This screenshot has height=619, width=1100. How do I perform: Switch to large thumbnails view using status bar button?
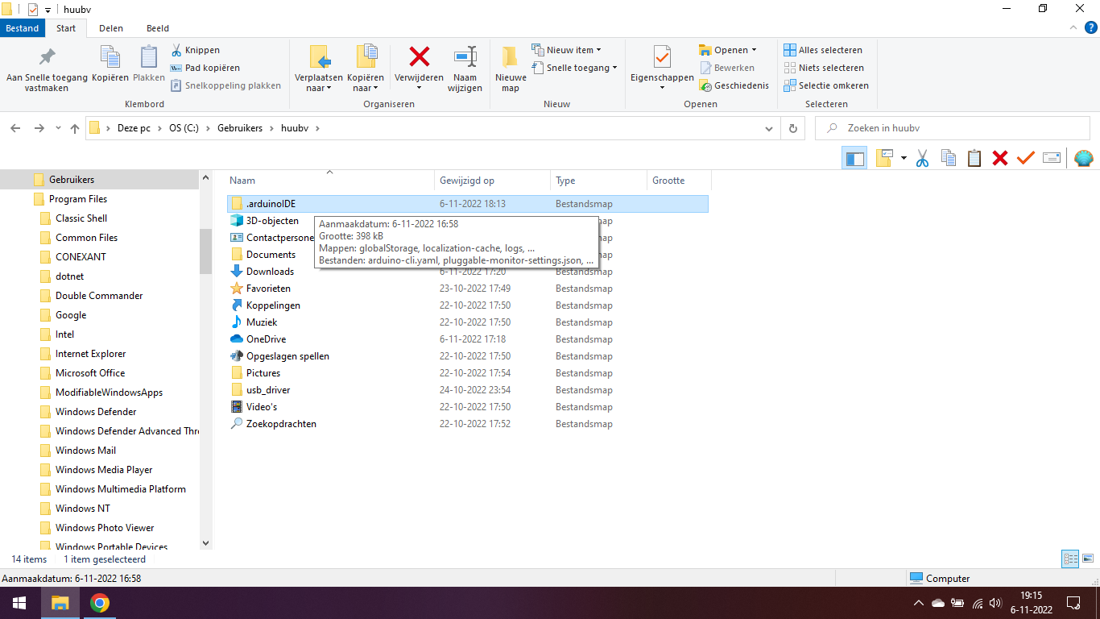click(1088, 559)
